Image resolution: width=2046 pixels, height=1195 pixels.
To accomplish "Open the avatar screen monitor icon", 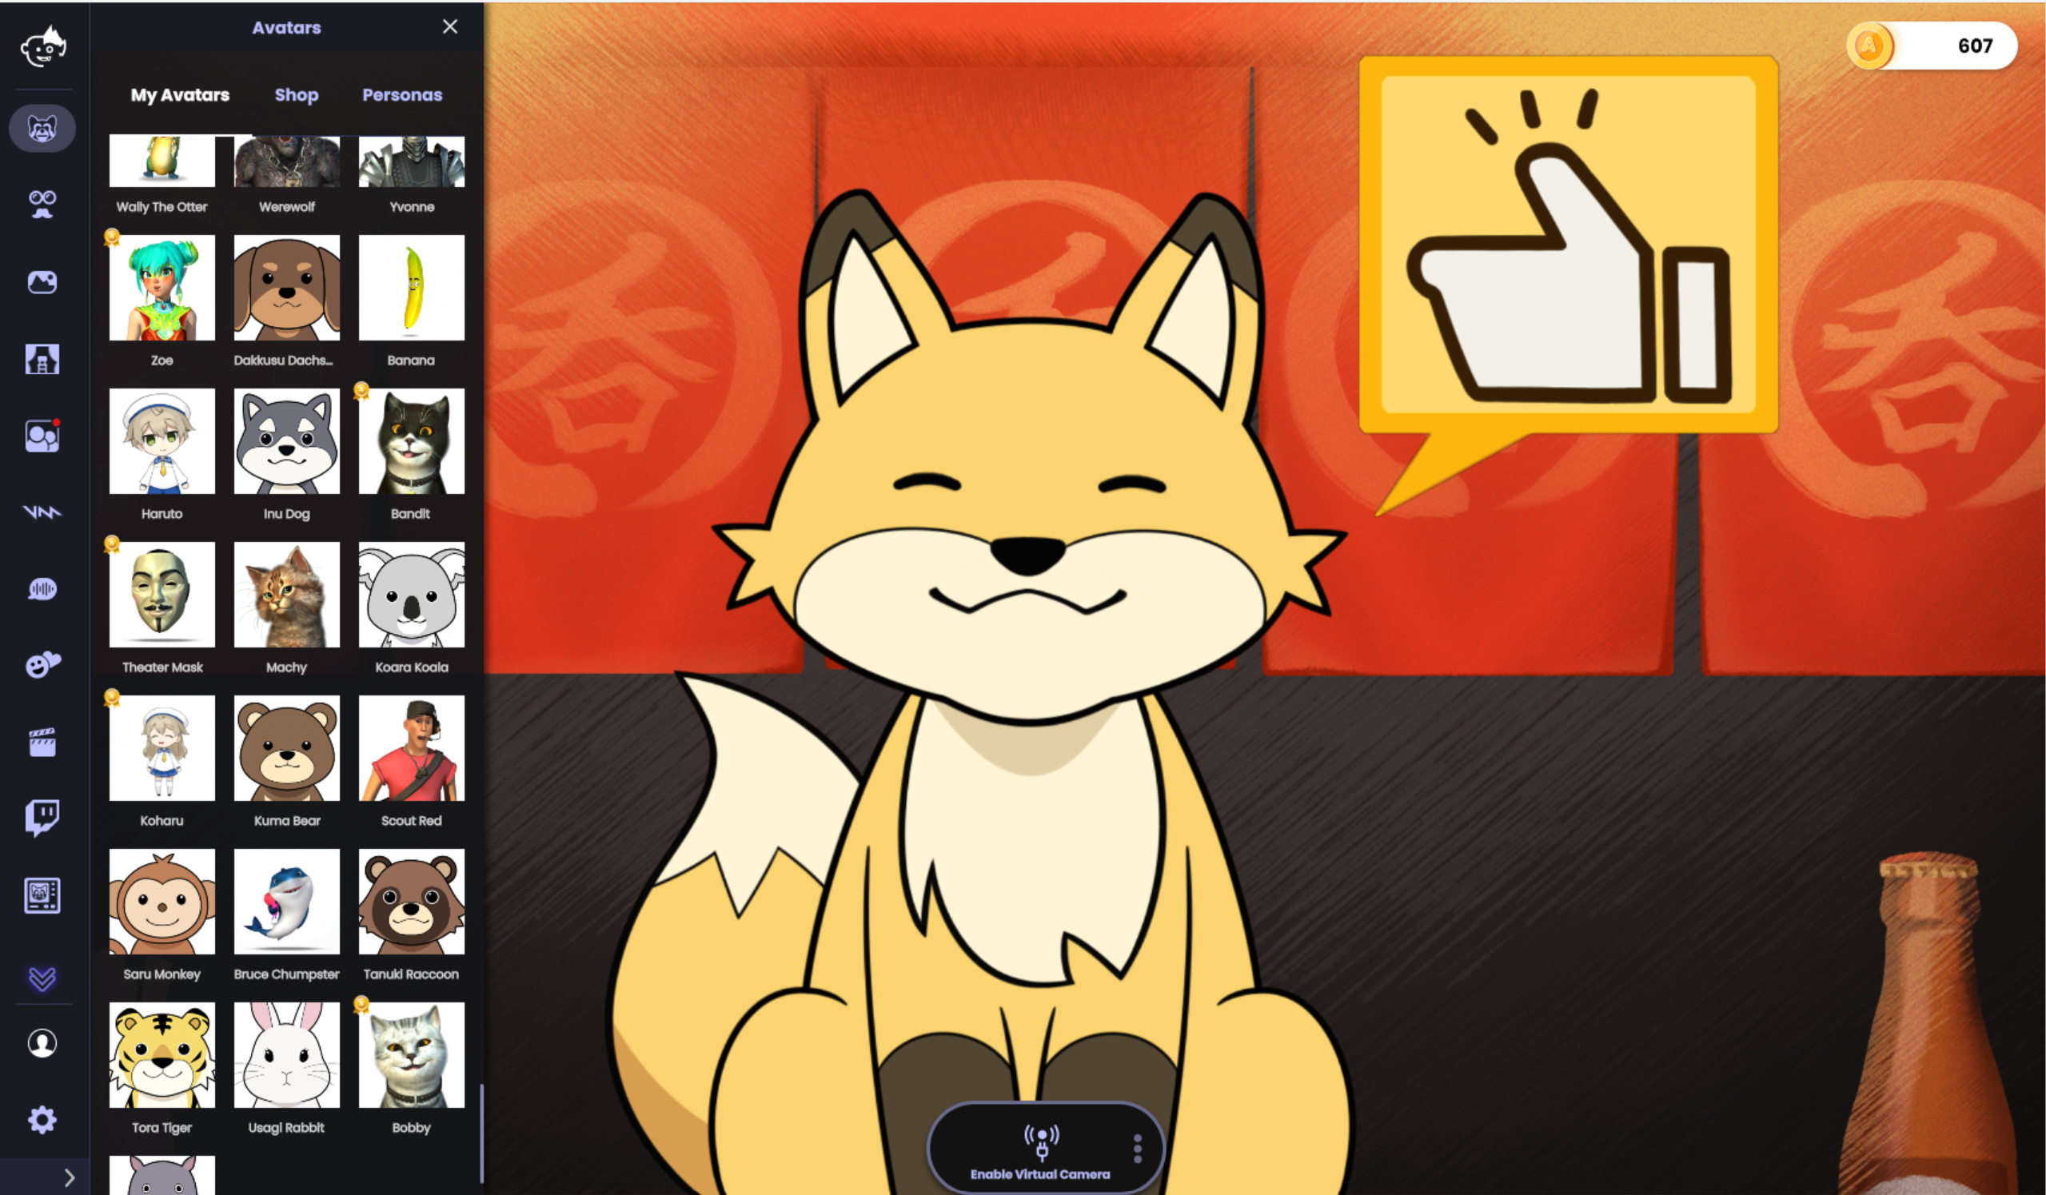I will [42, 896].
